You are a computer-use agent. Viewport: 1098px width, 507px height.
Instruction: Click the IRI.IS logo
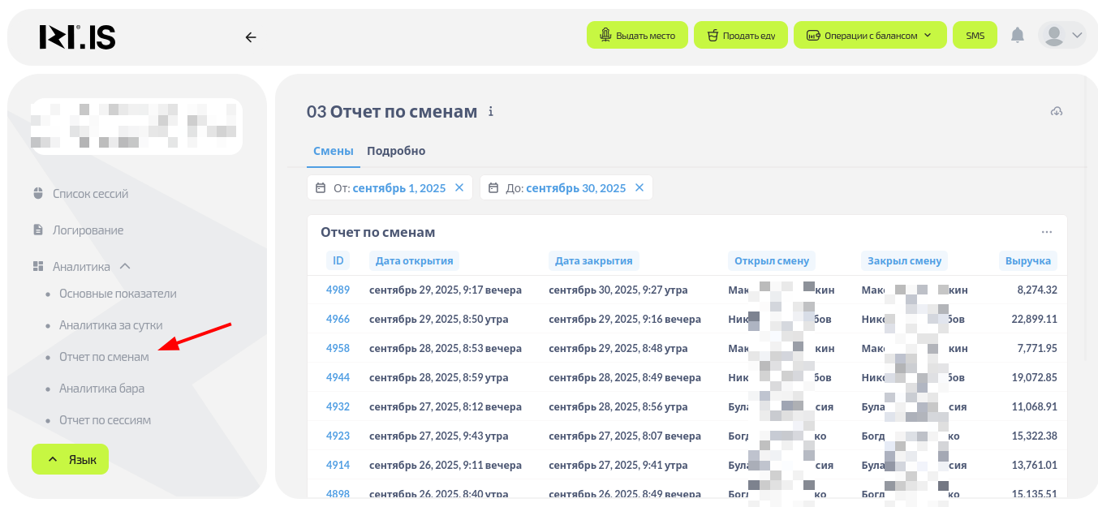point(78,37)
